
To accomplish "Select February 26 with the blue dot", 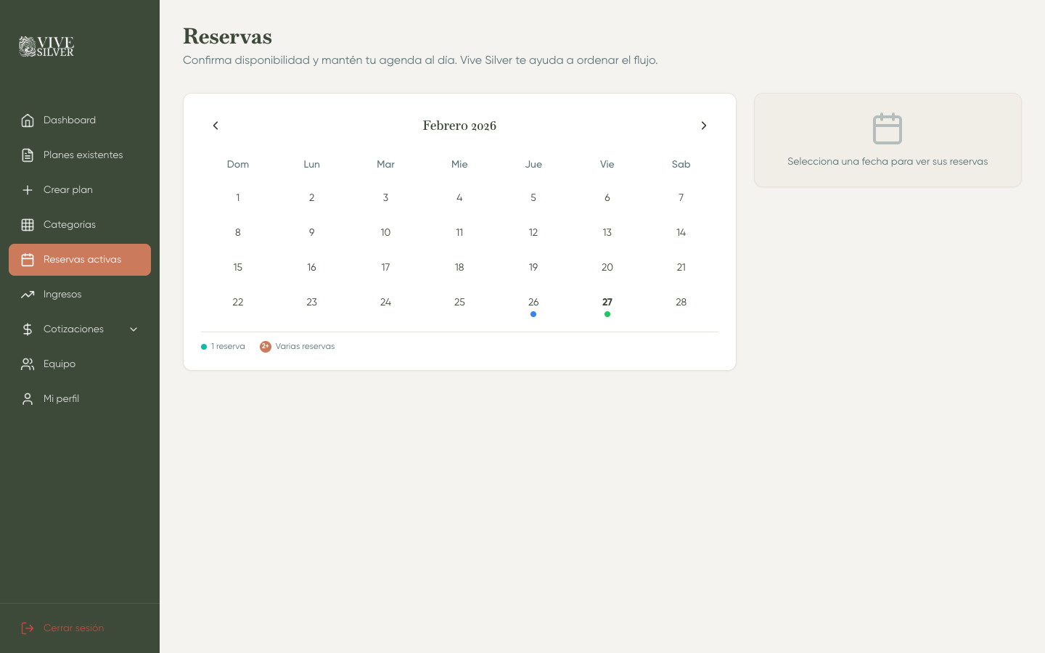I will [x=533, y=303].
